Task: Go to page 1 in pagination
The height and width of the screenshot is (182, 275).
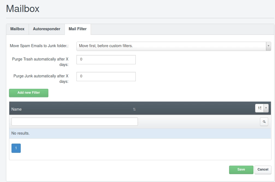Action: [x=16, y=148]
